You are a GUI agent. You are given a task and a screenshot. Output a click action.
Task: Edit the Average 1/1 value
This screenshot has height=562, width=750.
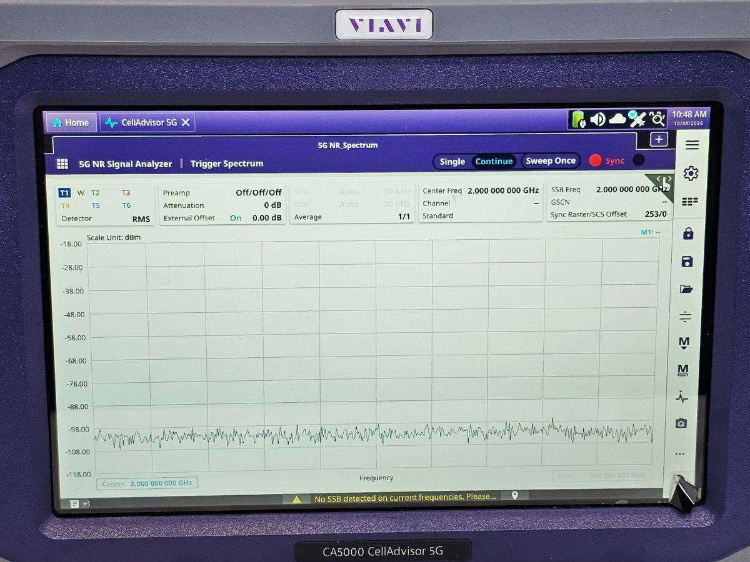pos(352,217)
